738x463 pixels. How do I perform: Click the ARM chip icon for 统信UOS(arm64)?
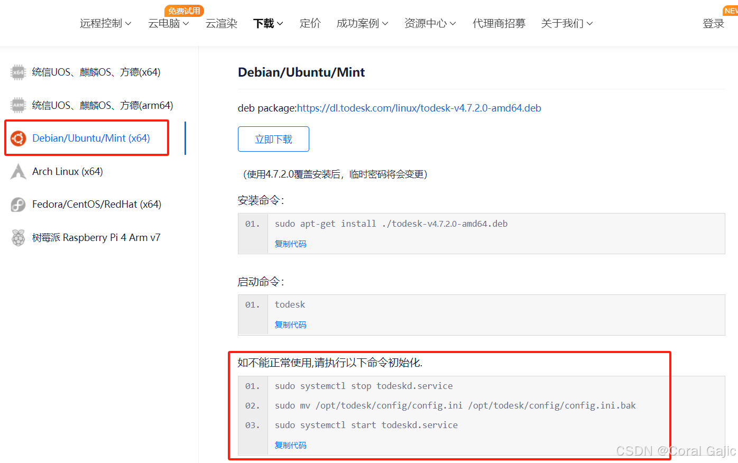point(19,105)
